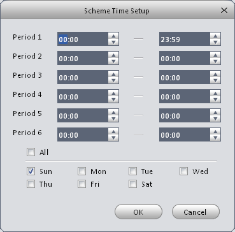
Task: Confirm the scheme with OK button
Action: [138, 212]
